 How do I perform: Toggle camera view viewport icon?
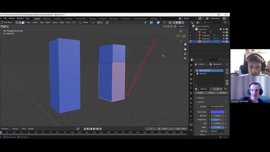tap(185, 54)
